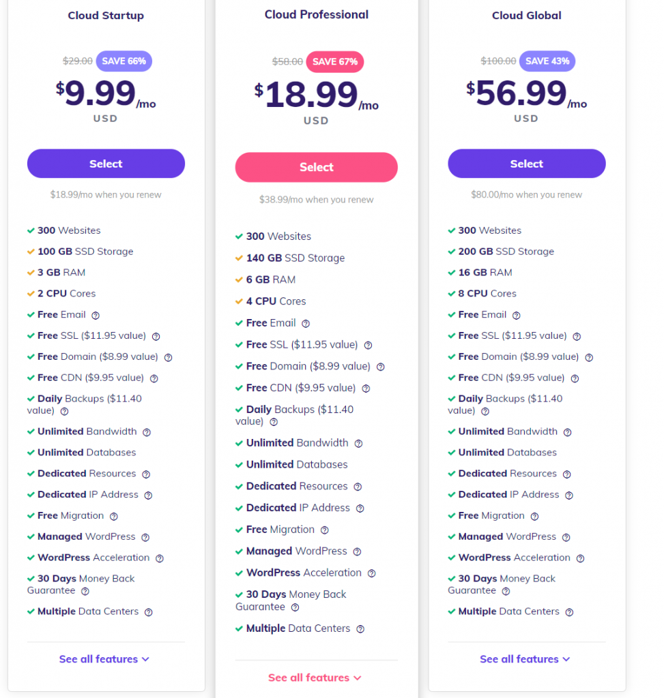
Task: Open Free Email help icon in Cloud Startup
Action: 96,316
